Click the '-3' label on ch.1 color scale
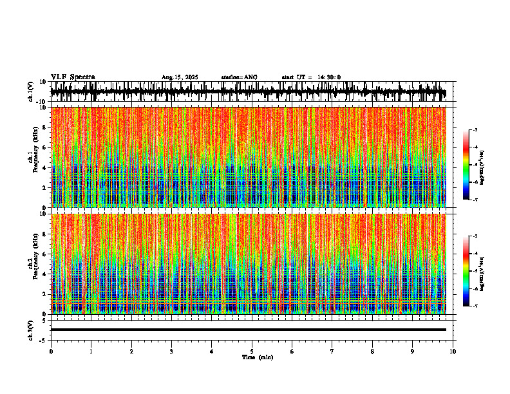510x394 pixels. pyautogui.click(x=475, y=129)
